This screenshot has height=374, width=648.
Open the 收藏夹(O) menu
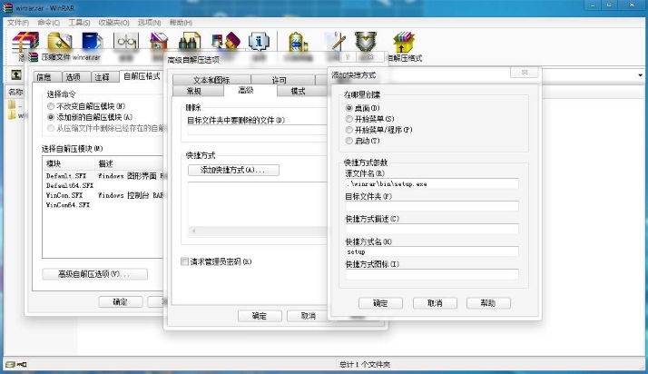[x=113, y=23]
